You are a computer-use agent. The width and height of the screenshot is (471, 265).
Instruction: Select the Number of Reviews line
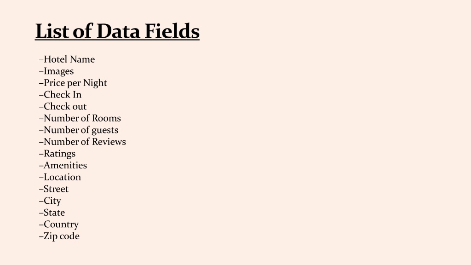point(83,142)
